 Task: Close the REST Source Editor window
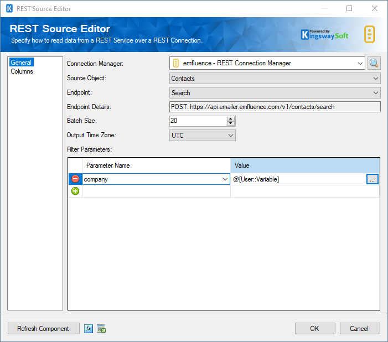click(375, 8)
